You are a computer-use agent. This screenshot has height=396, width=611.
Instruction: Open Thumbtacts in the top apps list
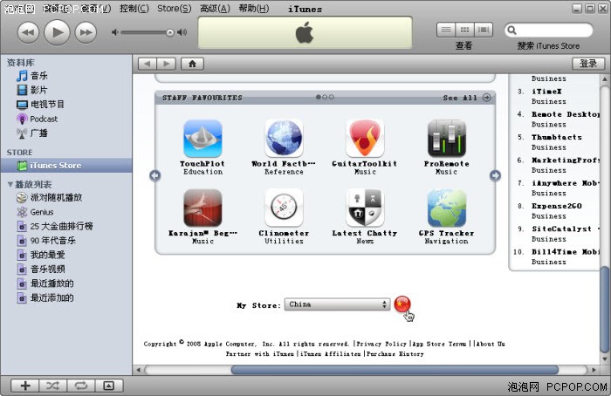coord(557,137)
